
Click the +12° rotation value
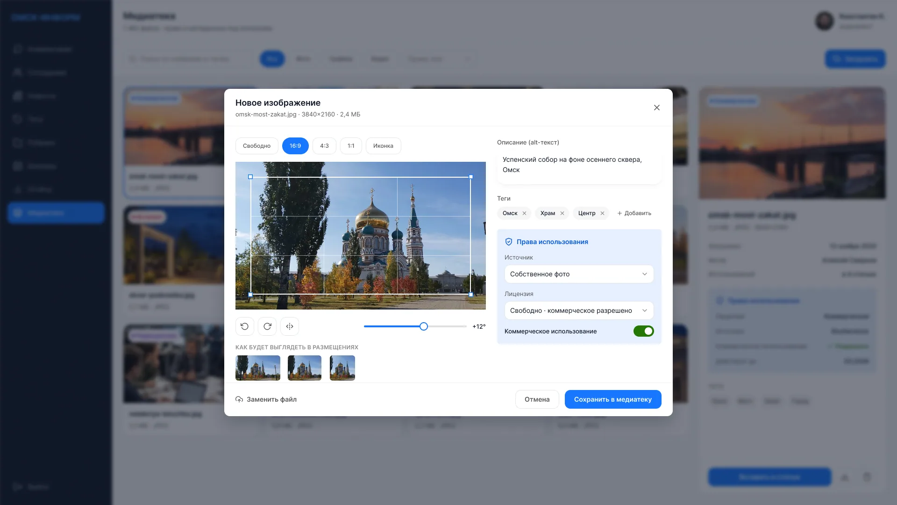479,326
